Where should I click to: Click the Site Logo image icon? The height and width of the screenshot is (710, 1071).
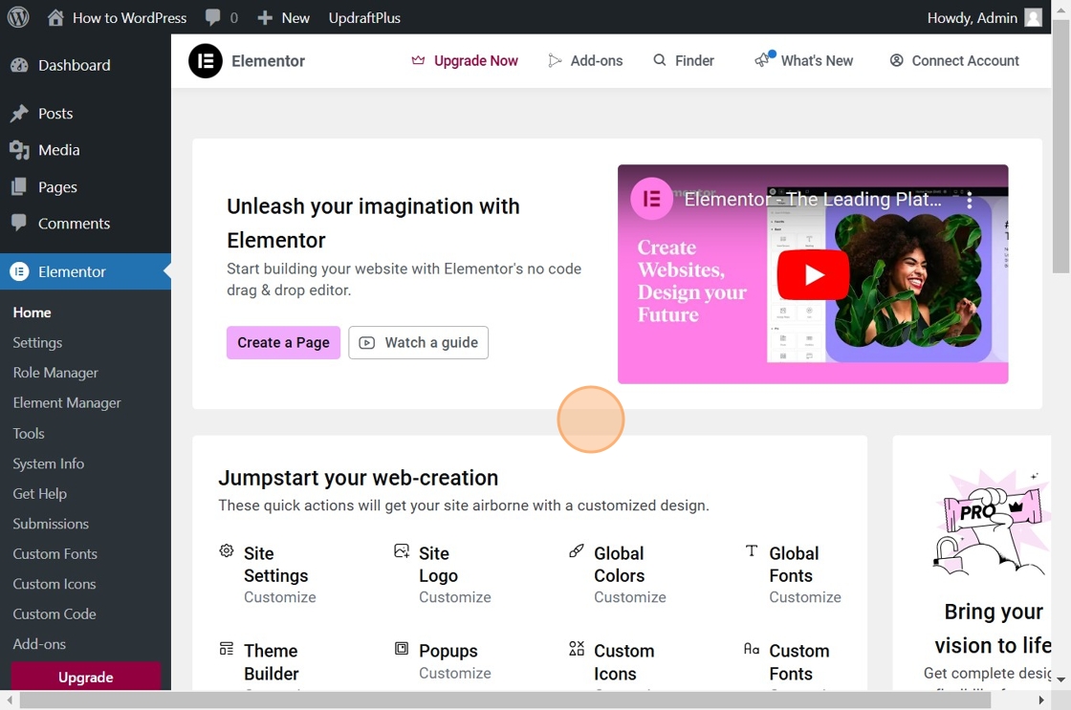[402, 551]
